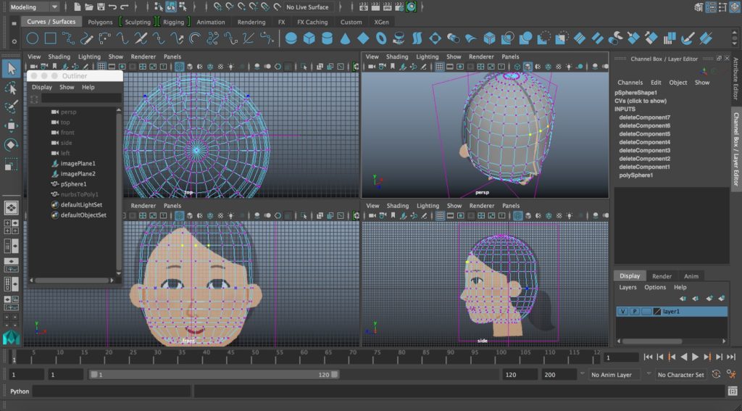Switch to the Polygons shelf tab
742x411 pixels.
[100, 22]
